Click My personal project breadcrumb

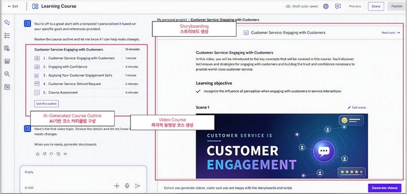tap(172, 20)
